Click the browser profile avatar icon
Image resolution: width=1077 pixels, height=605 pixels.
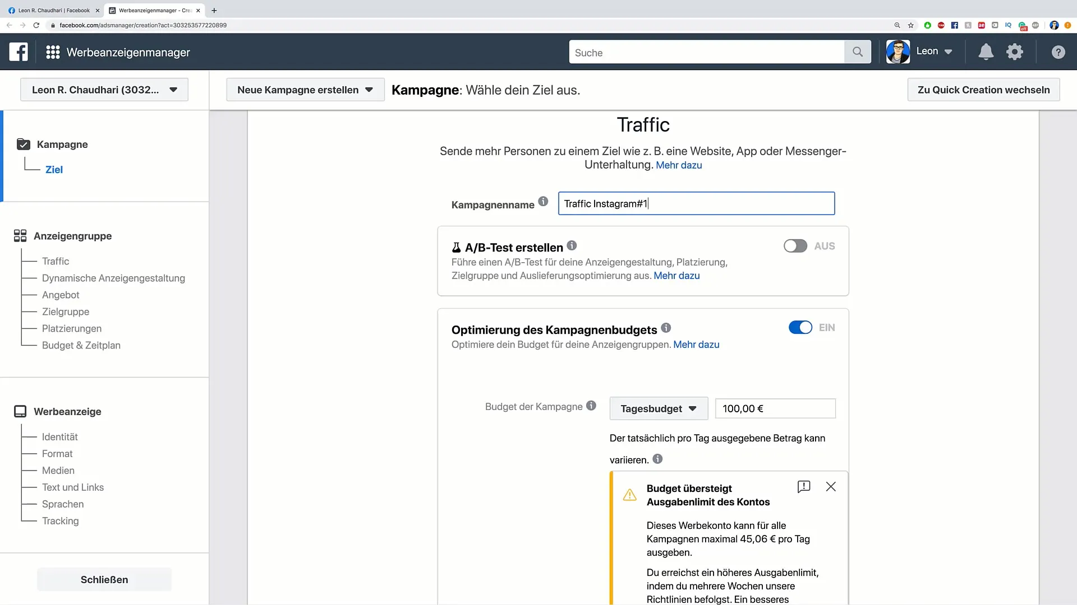click(x=1054, y=25)
